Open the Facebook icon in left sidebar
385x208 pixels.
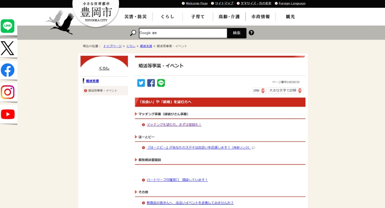click(x=7, y=70)
